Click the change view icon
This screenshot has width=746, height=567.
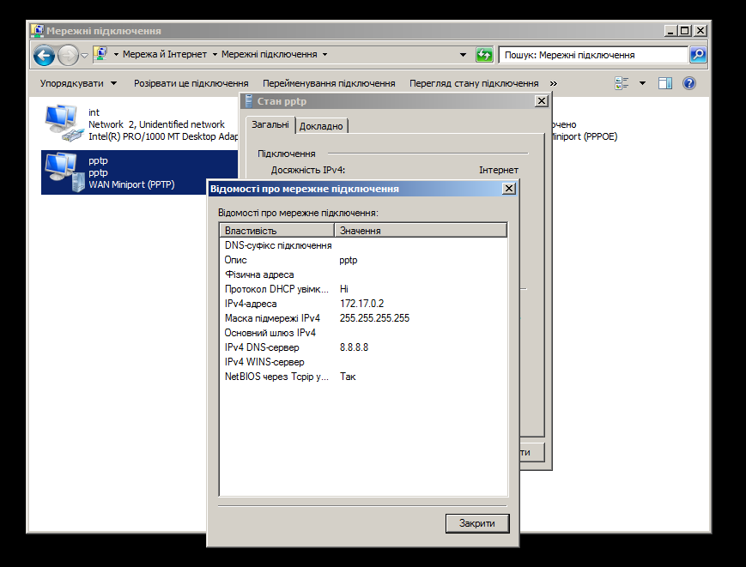(622, 83)
